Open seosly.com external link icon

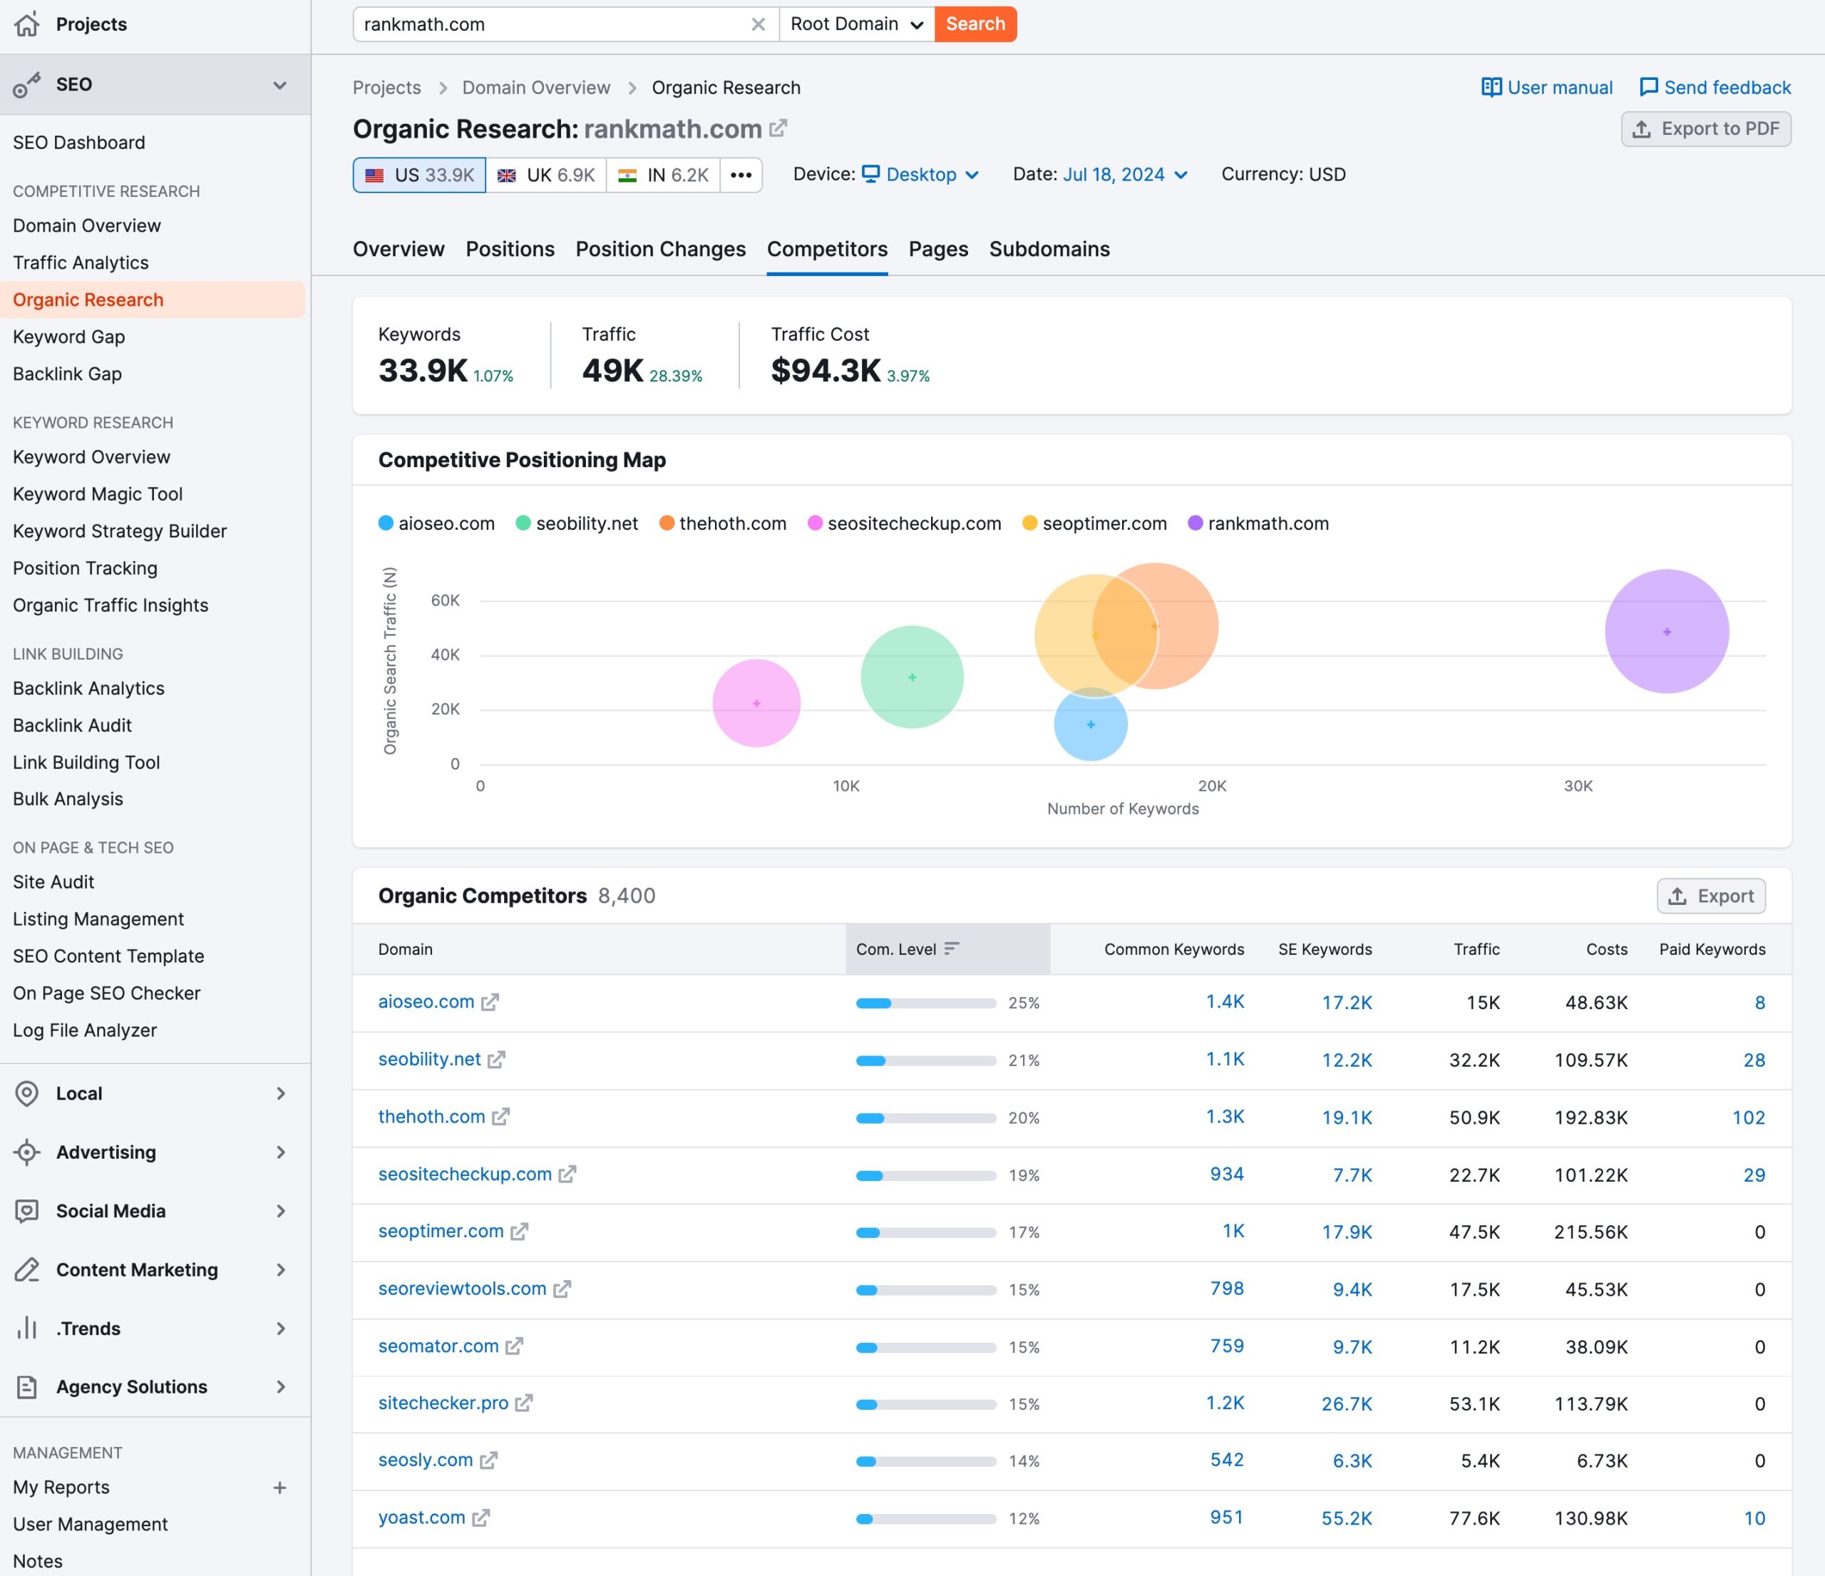[x=488, y=1460]
